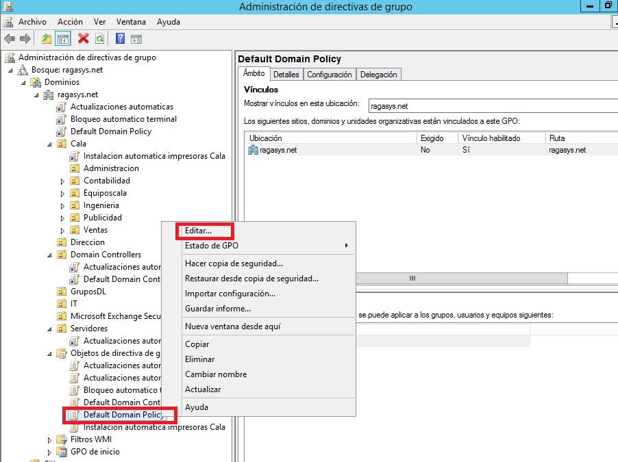The image size is (618, 462).
Task: Click the ragasys.net icon in the links table
Action: [253, 150]
